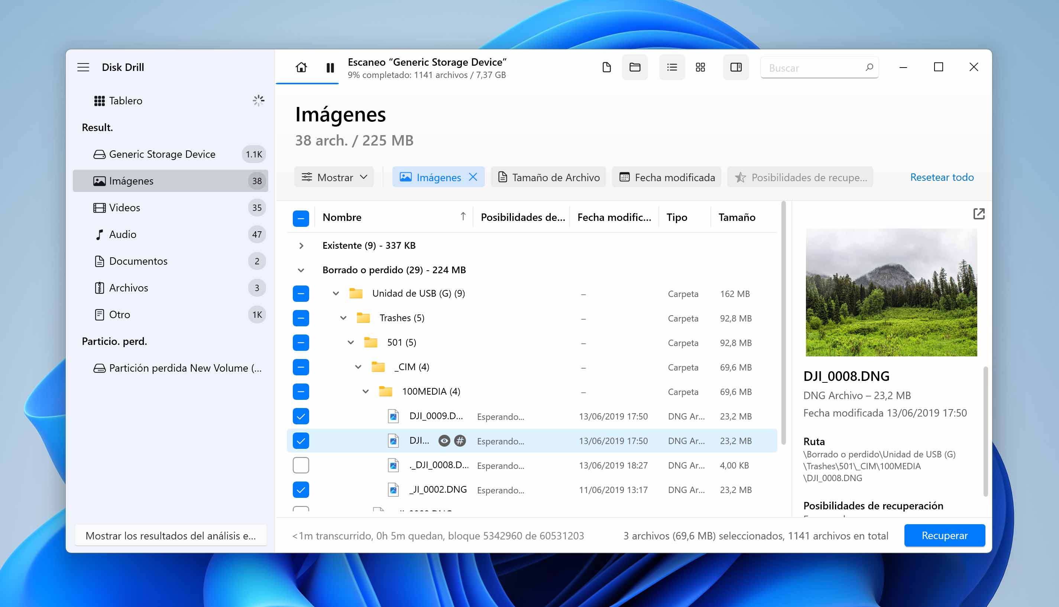
Task: Select Generic Storage Device in sidebar
Action: point(170,154)
